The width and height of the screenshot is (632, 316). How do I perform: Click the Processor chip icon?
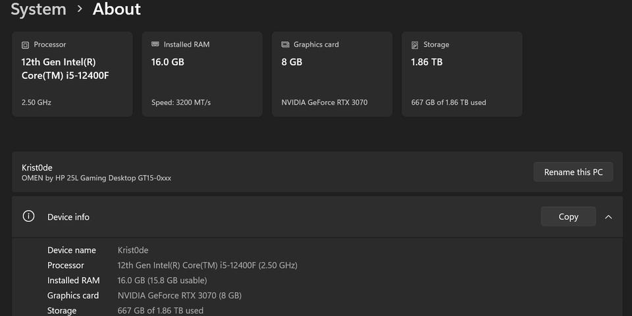click(x=26, y=45)
